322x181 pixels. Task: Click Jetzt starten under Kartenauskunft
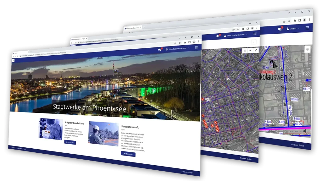128,154
